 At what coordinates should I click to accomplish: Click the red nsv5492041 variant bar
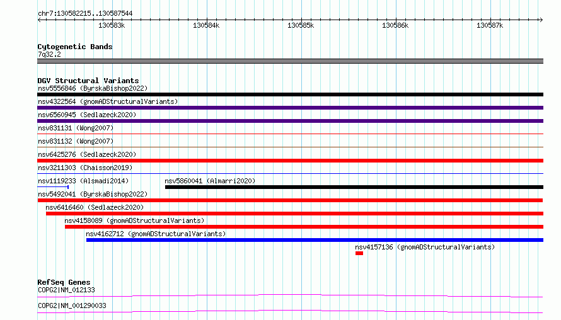(290, 200)
